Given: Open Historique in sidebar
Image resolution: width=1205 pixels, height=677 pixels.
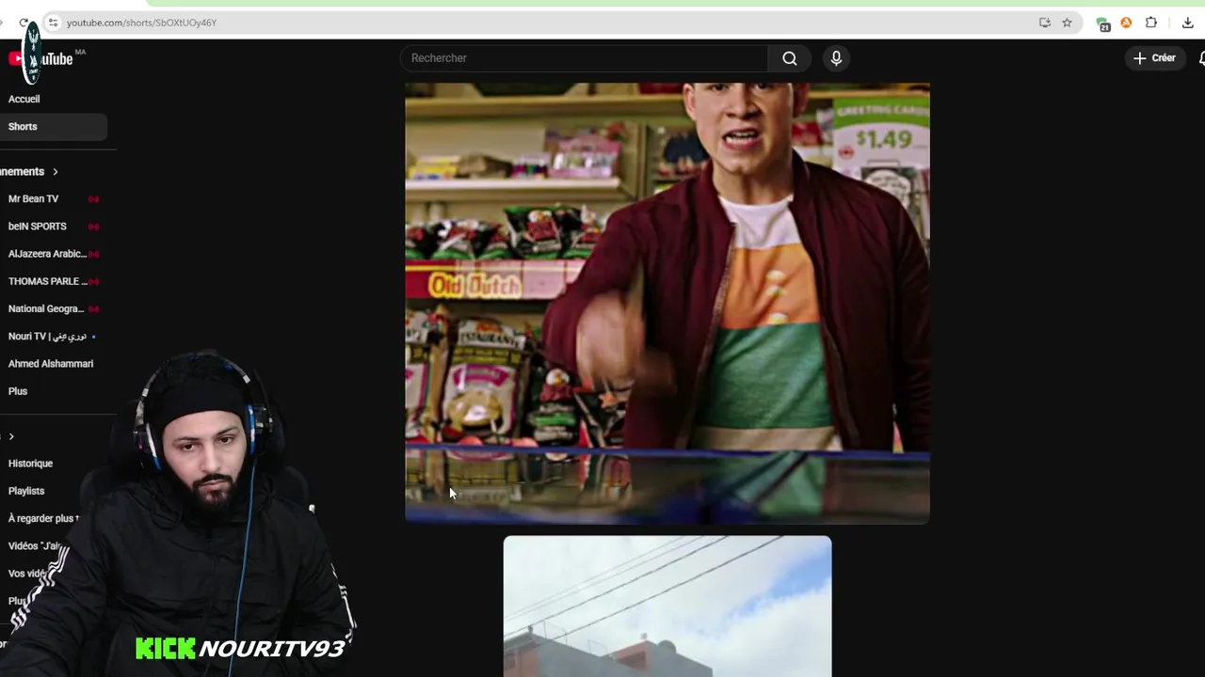Looking at the screenshot, I should 30,464.
